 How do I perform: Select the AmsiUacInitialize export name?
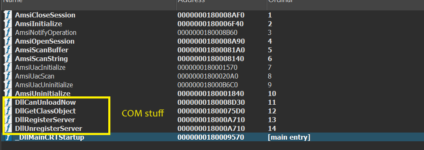(40, 67)
